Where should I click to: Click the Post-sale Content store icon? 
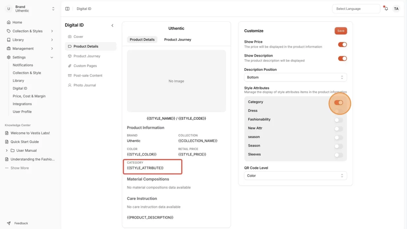click(x=70, y=75)
